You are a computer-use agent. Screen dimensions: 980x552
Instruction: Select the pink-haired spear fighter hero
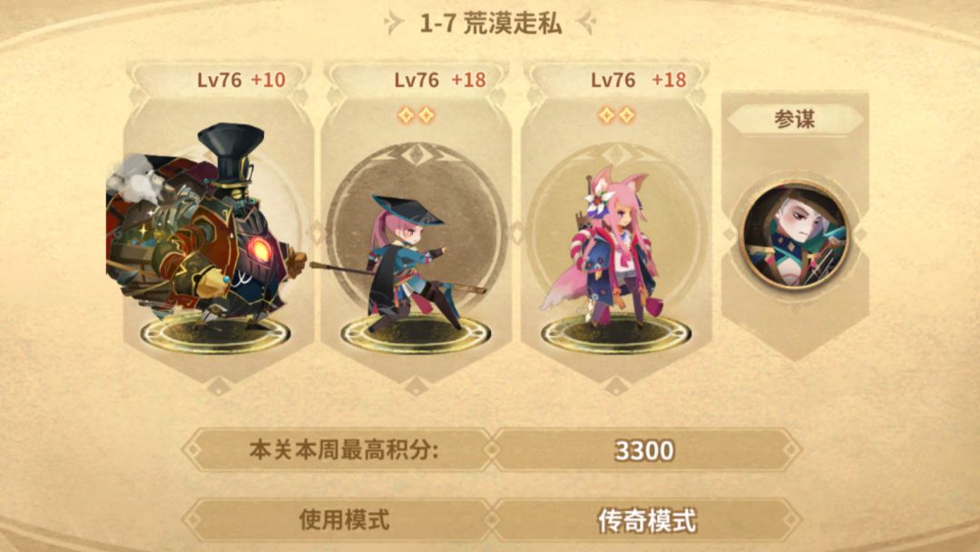(x=407, y=262)
